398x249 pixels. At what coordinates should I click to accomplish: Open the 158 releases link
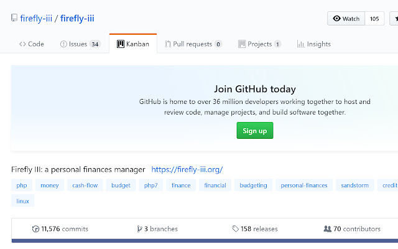click(255, 229)
